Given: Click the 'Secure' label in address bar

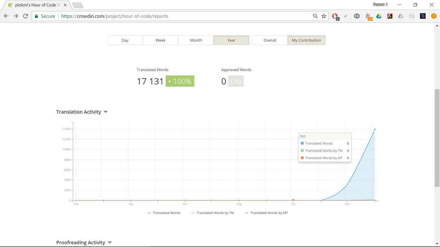Looking at the screenshot, I should [x=48, y=16].
